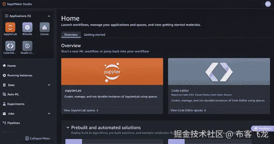This screenshot has height=144, width=274.
Task: Click the SageMaker Studio logo icon
Action: pyautogui.click(x=4, y=4)
